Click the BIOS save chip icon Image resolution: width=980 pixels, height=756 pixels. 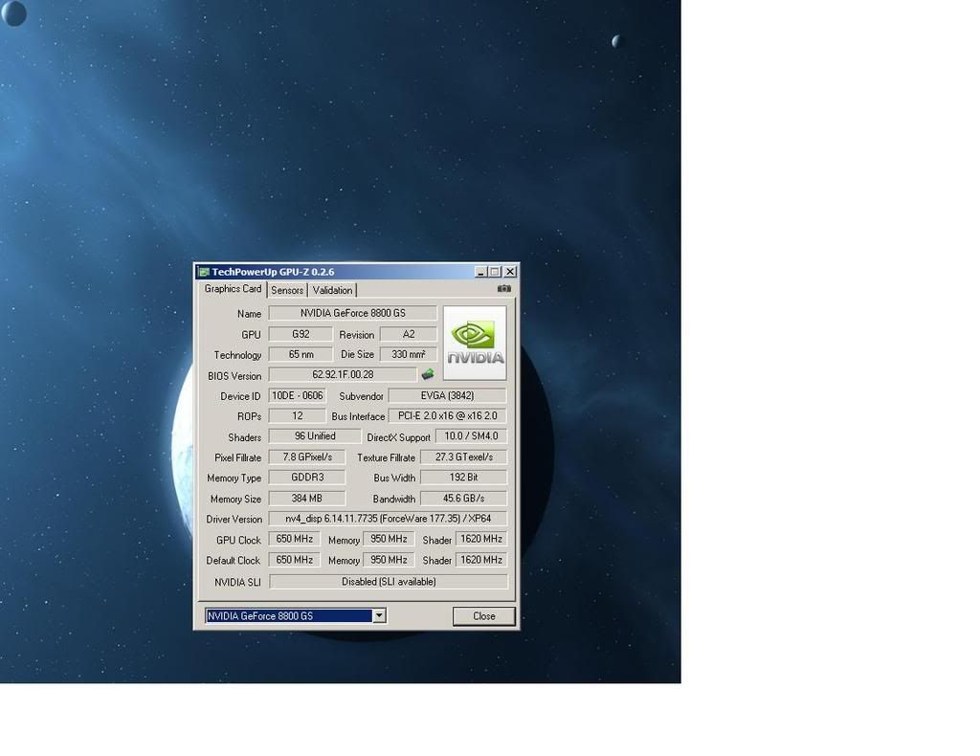pyautogui.click(x=428, y=375)
